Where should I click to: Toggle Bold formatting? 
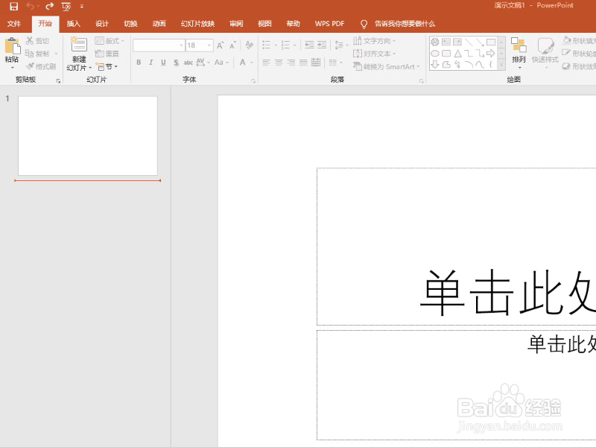coord(139,63)
